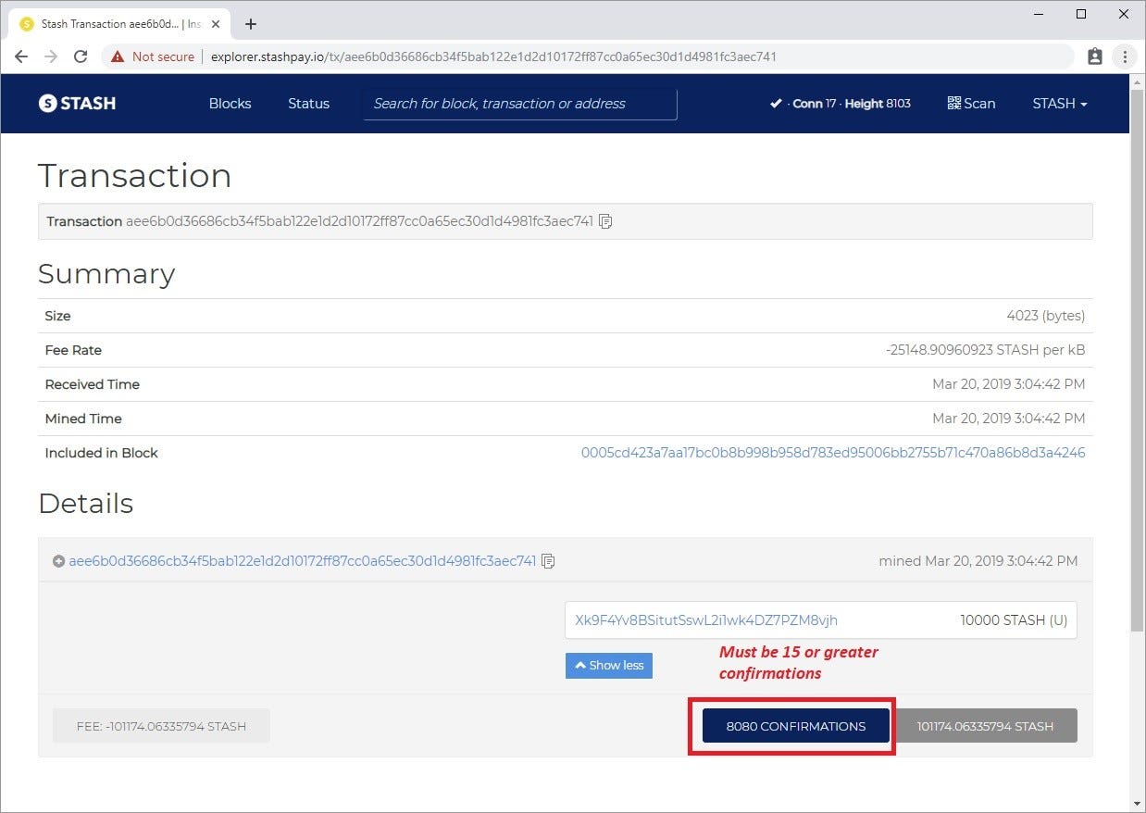Click the browser forward arrow
Image resolution: width=1146 pixels, height=813 pixels.
tap(51, 56)
